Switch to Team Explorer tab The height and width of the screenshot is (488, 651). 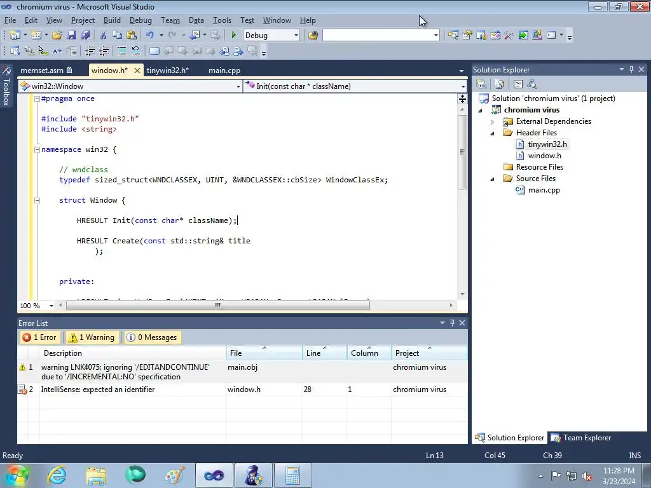point(582,438)
